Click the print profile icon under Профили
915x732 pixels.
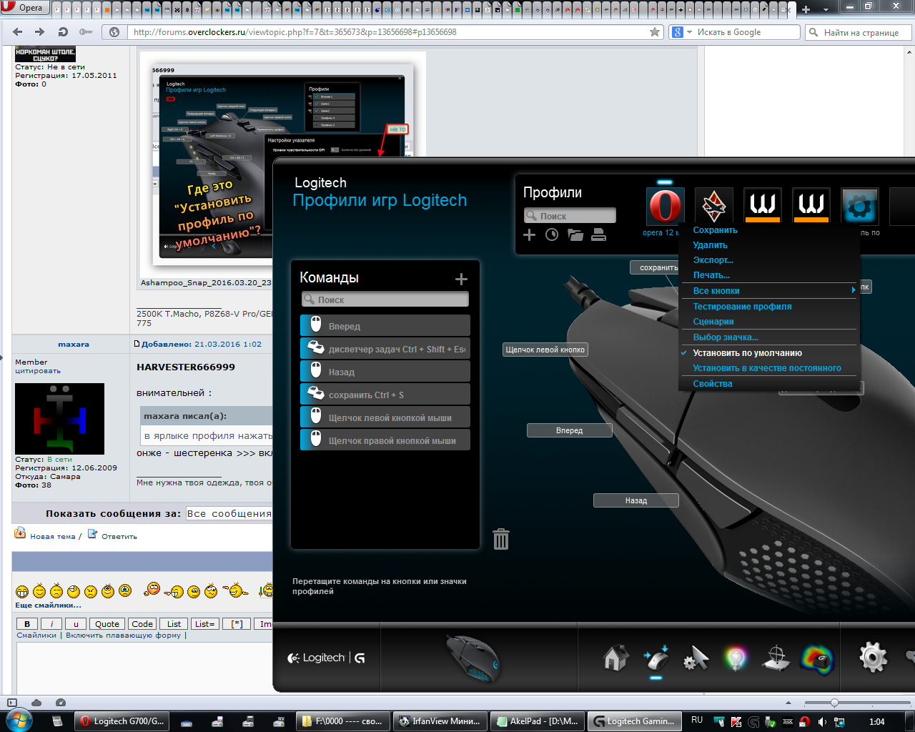click(599, 234)
